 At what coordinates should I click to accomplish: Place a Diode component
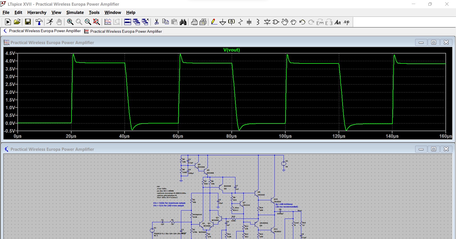(x=267, y=22)
